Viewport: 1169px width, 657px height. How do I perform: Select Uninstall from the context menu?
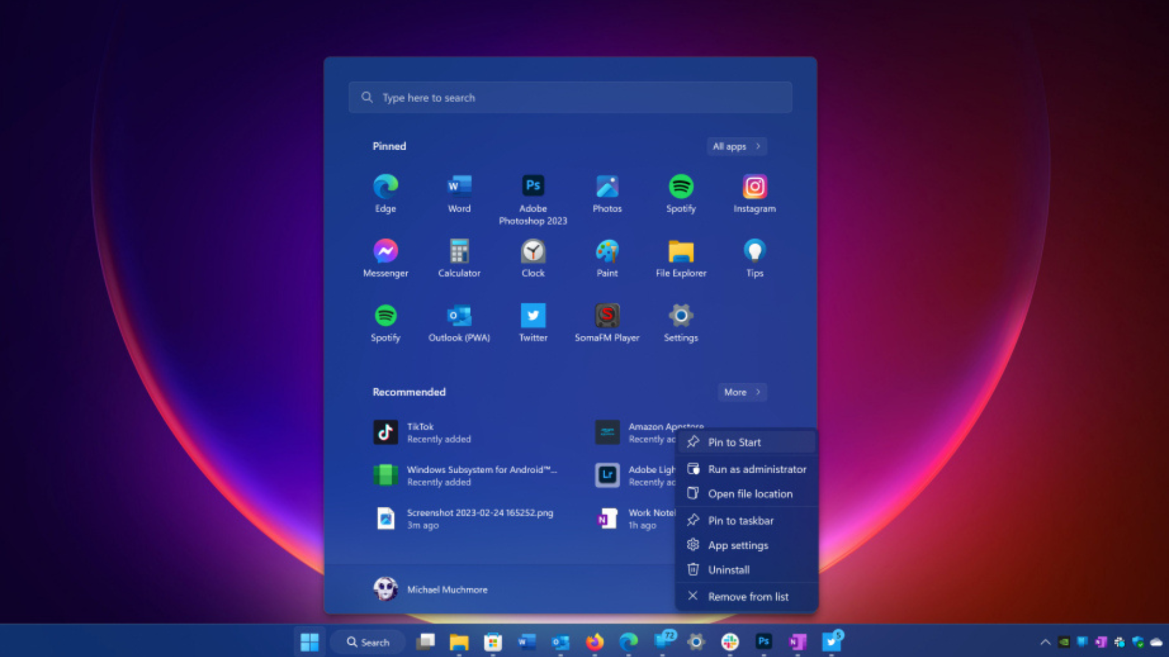[728, 570]
